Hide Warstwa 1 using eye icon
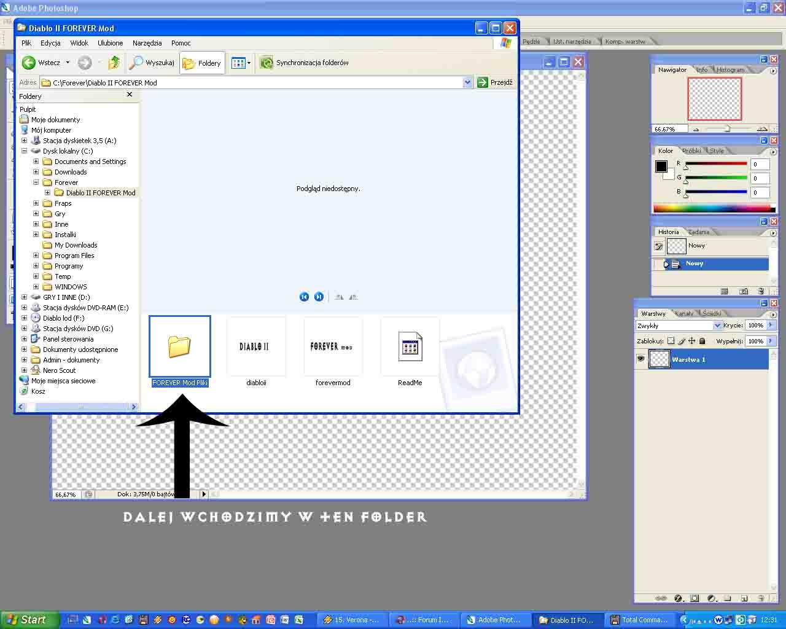Viewport: 786px width, 629px height. coord(641,359)
